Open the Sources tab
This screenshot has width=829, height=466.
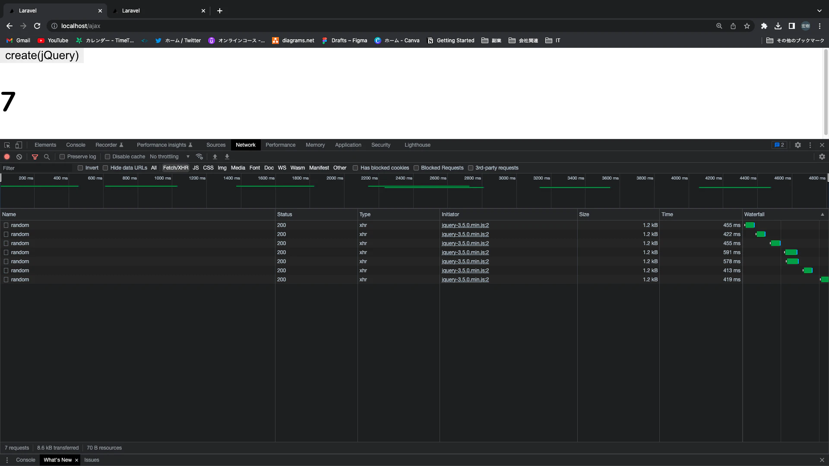[216, 145]
